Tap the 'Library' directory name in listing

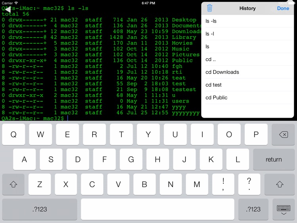(184, 37)
